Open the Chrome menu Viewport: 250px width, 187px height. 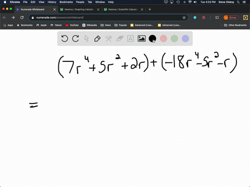(15, 2)
